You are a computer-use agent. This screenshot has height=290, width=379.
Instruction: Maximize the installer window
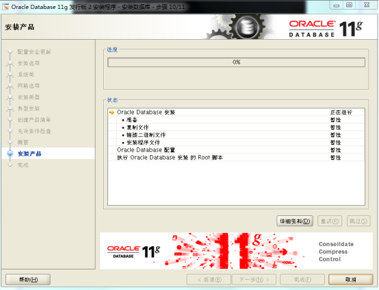tap(349, 5)
